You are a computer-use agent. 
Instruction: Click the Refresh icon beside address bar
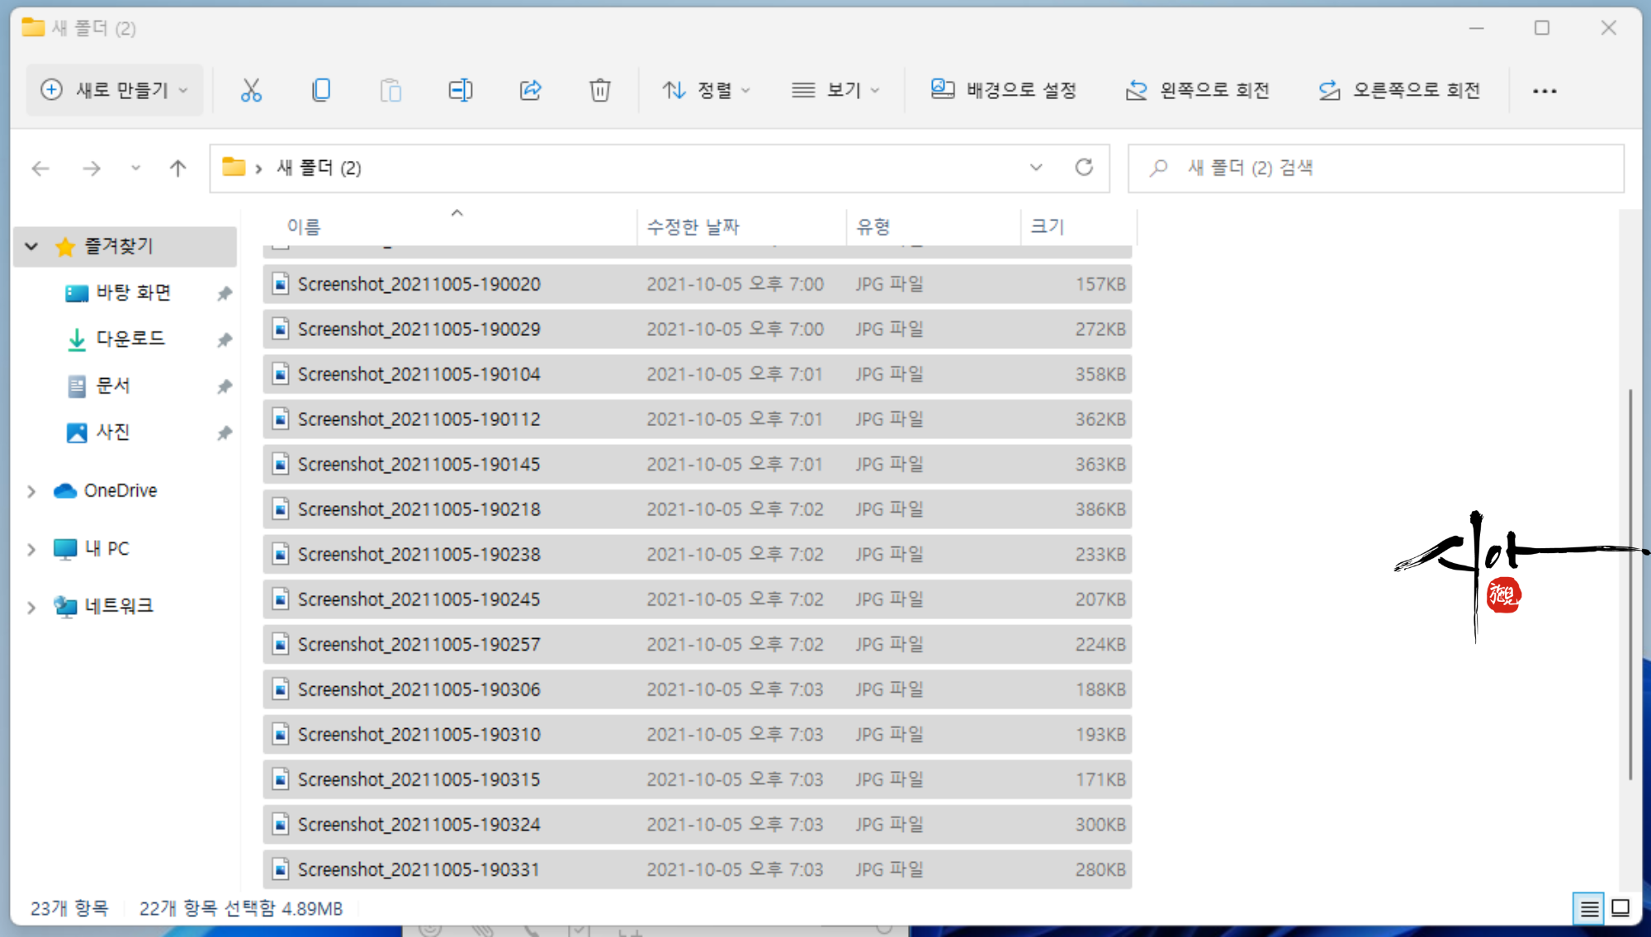(1084, 168)
